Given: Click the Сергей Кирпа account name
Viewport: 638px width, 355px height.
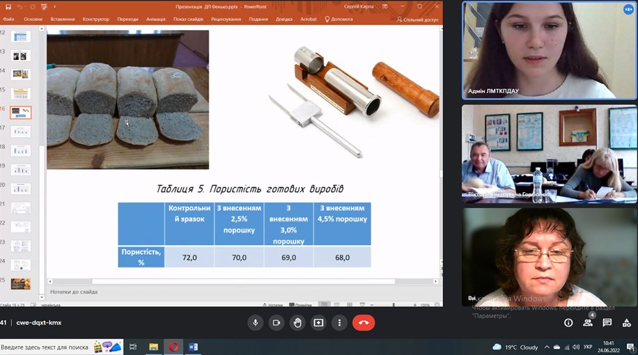Looking at the screenshot, I should pyautogui.click(x=359, y=6).
